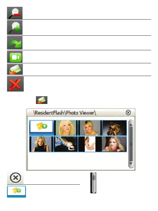Open last thumbnail in the bottom row
The image size is (158, 211).
[114, 144]
